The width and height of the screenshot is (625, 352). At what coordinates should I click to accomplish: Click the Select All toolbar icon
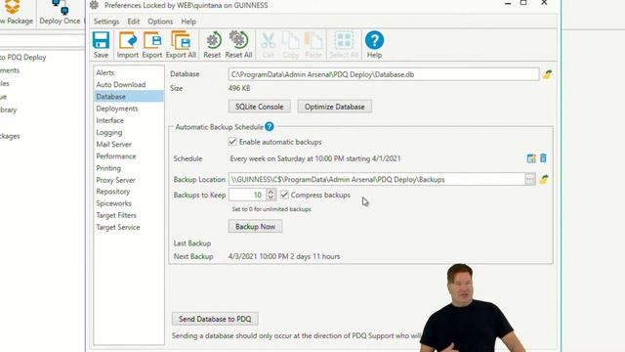[x=344, y=45]
